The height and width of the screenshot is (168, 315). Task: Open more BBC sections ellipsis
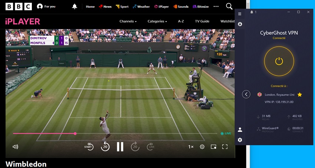point(216,6)
